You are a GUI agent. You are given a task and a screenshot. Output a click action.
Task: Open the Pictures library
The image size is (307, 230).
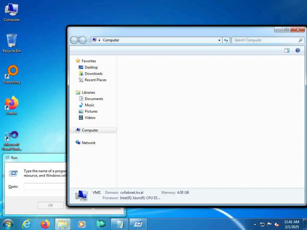[x=91, y=111]
